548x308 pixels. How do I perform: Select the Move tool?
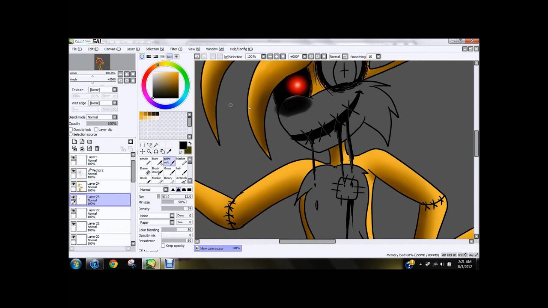click(x=143, y=151)
